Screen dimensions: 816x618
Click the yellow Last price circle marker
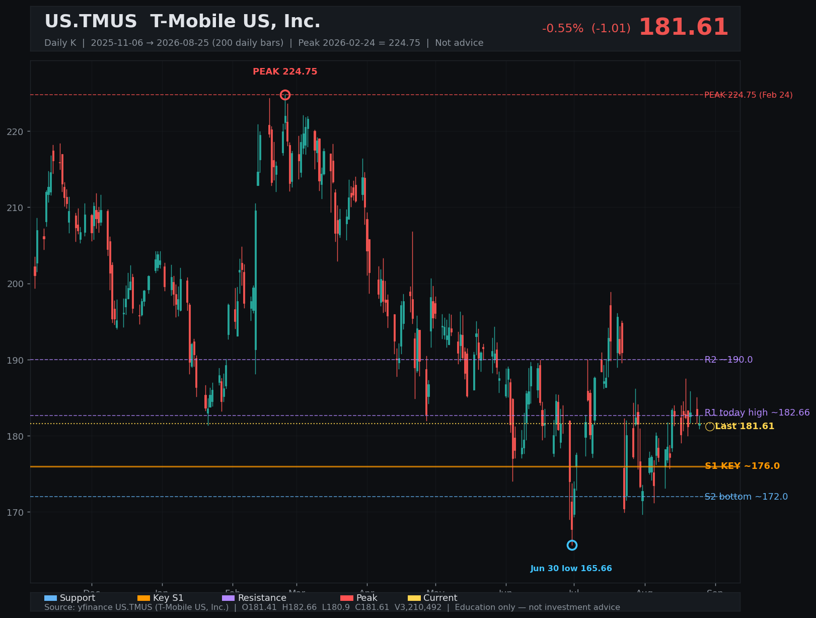point(710,427)
